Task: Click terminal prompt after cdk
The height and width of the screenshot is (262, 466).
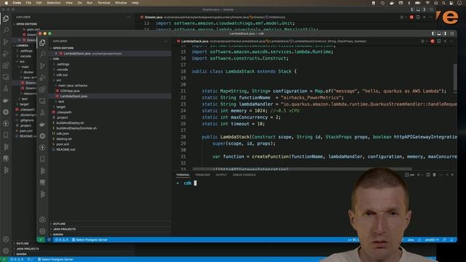Action: (195, 183)
